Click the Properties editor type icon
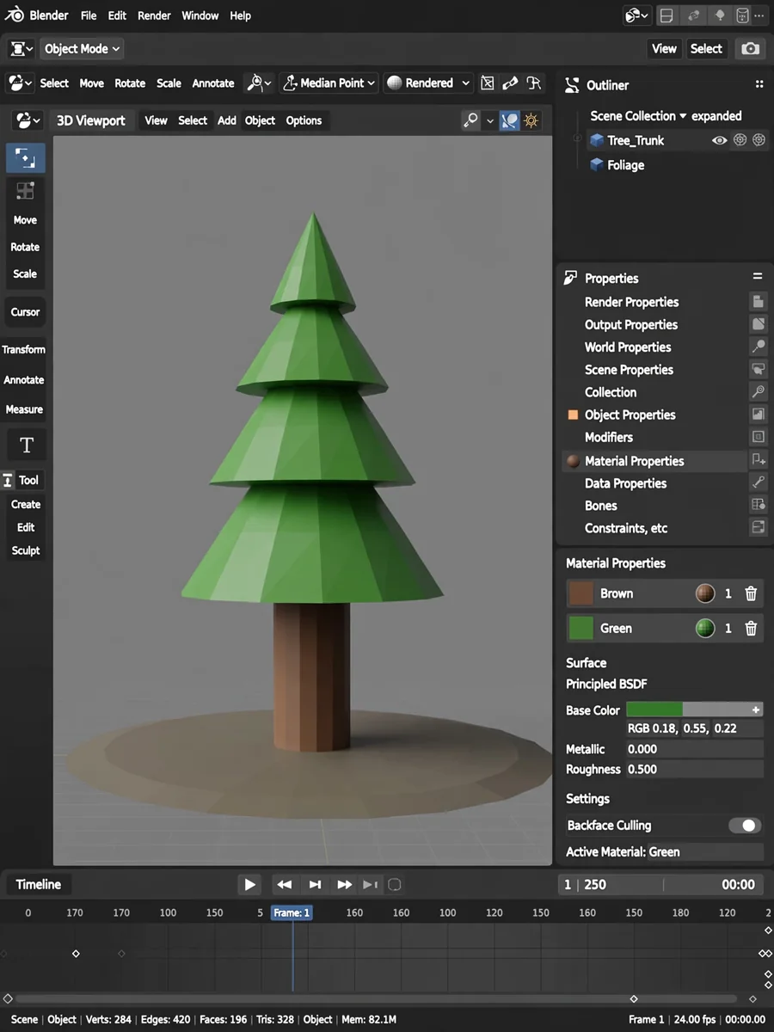 pyautogui.click(x=570, y=278)
